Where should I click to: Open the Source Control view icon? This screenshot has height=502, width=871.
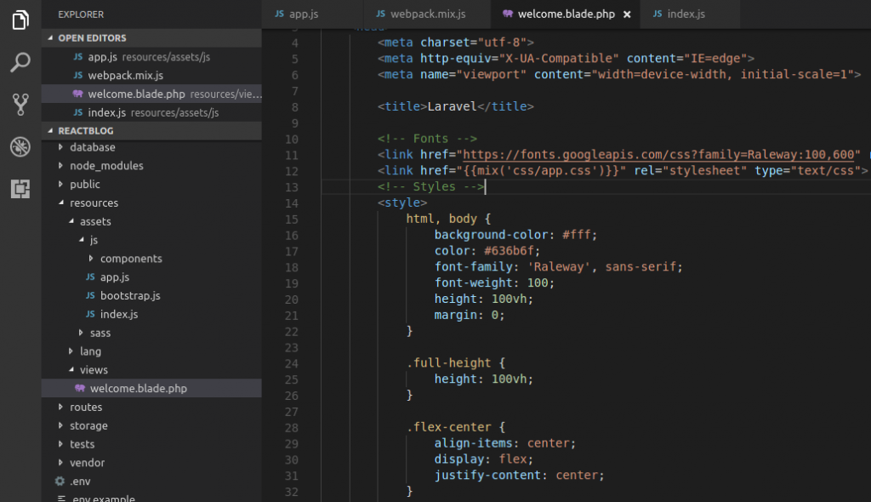tap(20, 105)
